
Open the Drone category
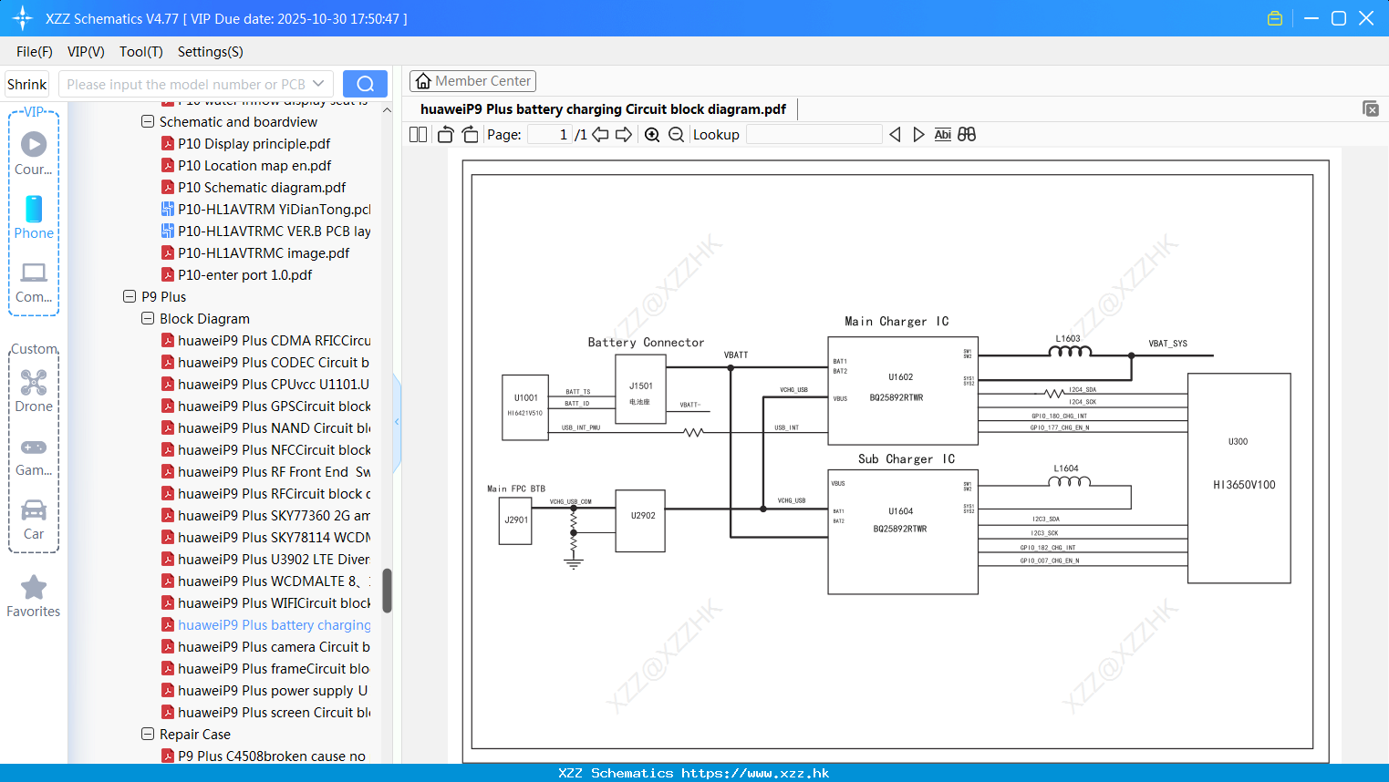tap(34, 391)
